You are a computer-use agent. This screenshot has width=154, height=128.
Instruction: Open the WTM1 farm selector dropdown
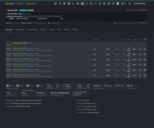20,4
